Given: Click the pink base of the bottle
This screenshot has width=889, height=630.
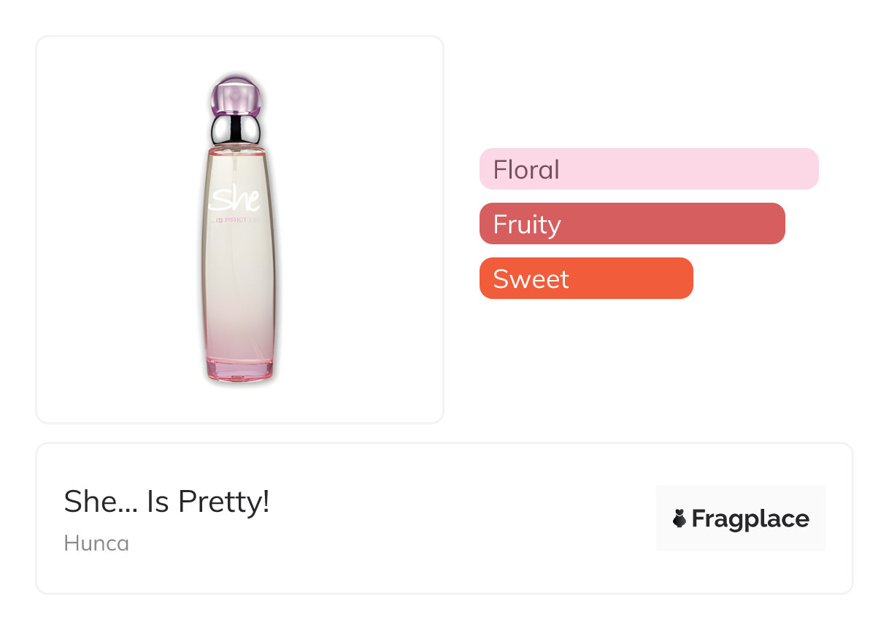Looking at the screenshot, I should (239, 368).
